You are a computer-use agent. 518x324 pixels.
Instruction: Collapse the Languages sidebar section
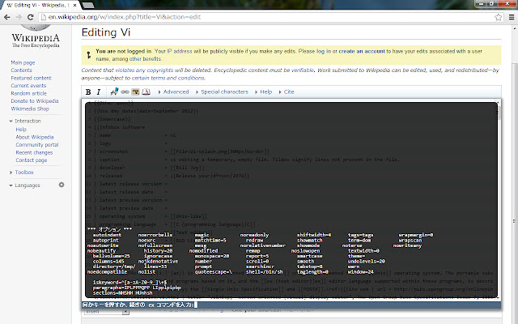(x=27, y=185)
